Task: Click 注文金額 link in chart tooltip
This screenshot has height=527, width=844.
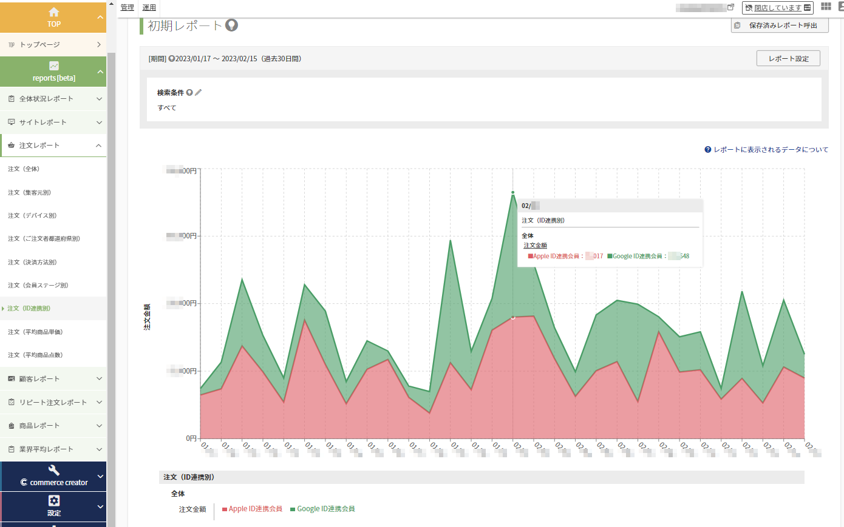Action: (x=536, y=246)
